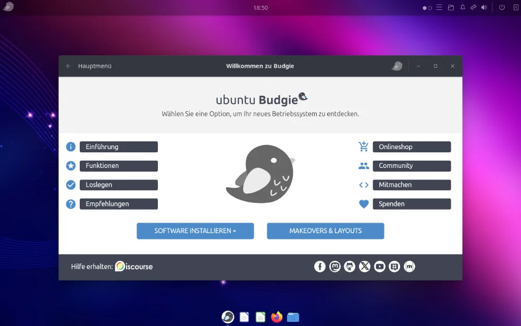This screenshot has width=521, height=326.
Task: Click the large Budgie bird logo image
Action: click(x=260, y=174)
